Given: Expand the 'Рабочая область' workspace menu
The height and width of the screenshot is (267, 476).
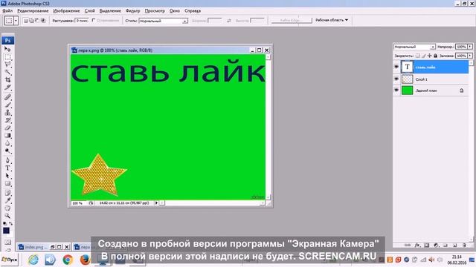Looking at the screenshot, I should point(332,20).
